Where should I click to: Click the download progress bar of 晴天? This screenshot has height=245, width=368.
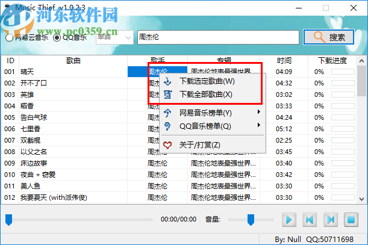point(343,72)
